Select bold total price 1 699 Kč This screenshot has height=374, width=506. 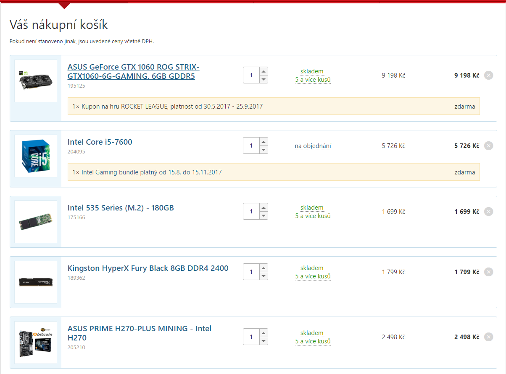tap(466, 212)
